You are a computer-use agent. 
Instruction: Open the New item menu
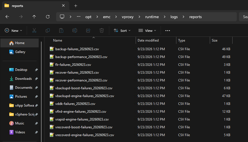13,30
